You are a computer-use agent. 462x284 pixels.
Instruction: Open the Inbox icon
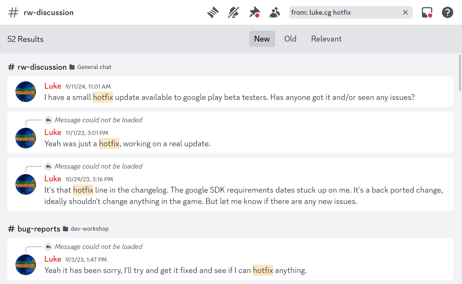pos(427,13)
